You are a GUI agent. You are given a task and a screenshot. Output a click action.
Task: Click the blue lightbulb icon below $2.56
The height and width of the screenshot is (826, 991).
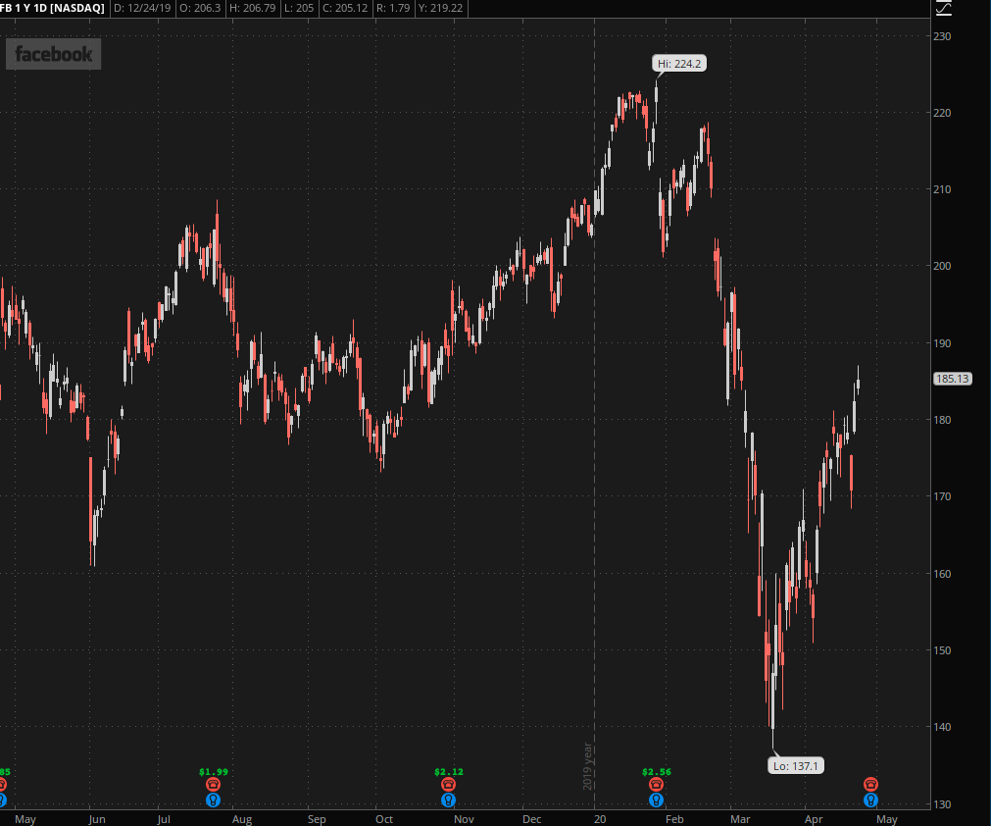click(656, 800)
